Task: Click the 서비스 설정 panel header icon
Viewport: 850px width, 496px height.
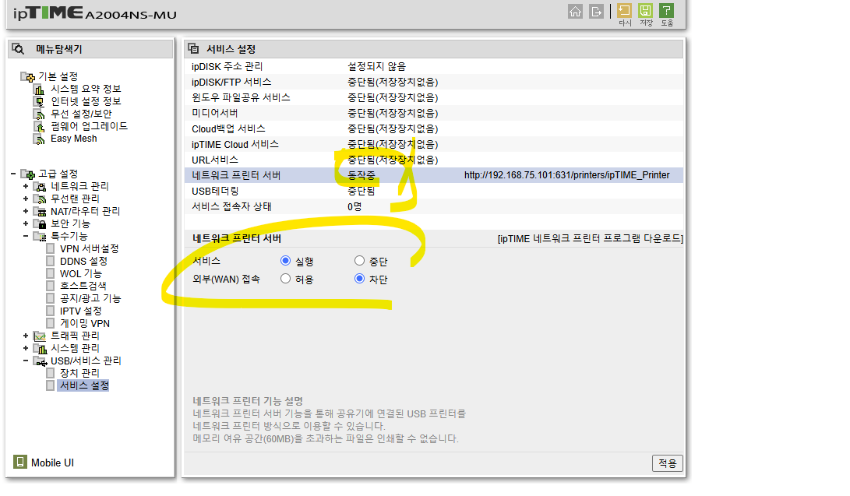Action: click(193, 49)
